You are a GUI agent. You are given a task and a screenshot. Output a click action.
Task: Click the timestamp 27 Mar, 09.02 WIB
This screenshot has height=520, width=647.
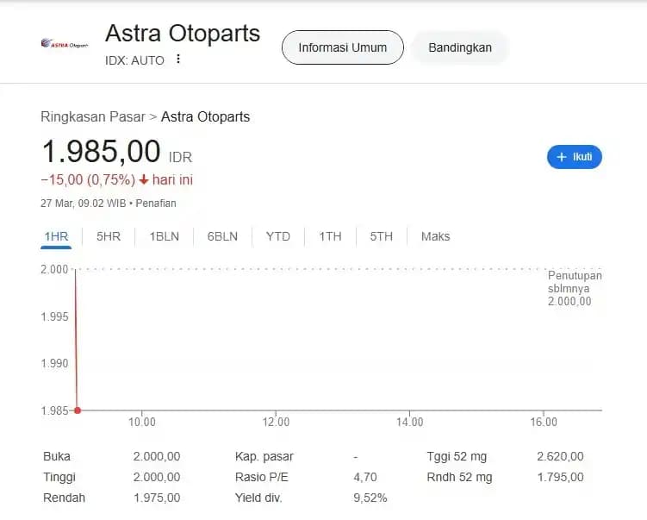84,204
